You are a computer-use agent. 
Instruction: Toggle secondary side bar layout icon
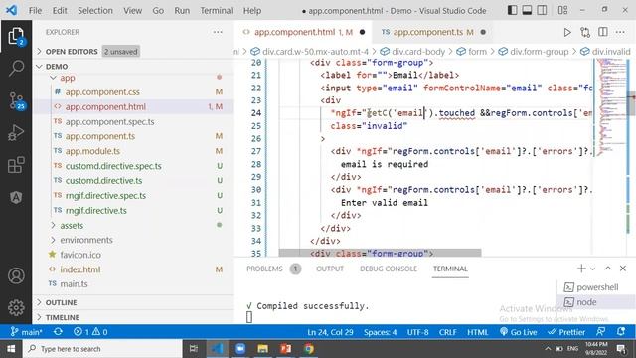point(542,10)
